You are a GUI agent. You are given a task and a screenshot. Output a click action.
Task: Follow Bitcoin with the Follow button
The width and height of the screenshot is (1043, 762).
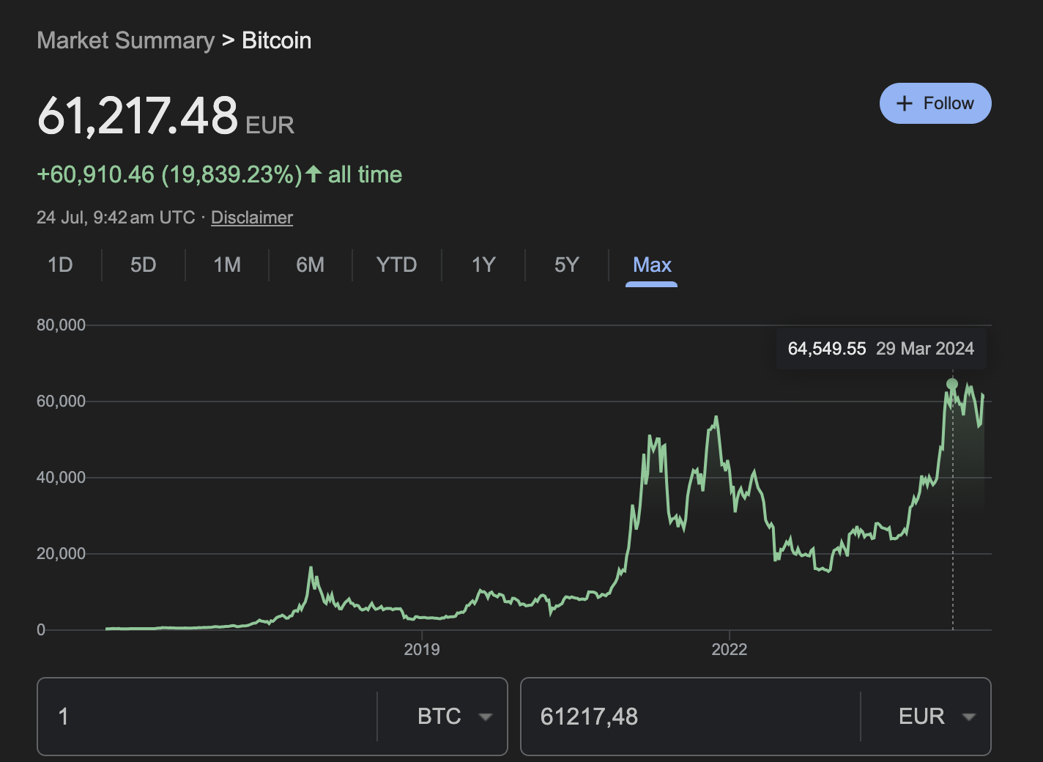coord(935,103)
